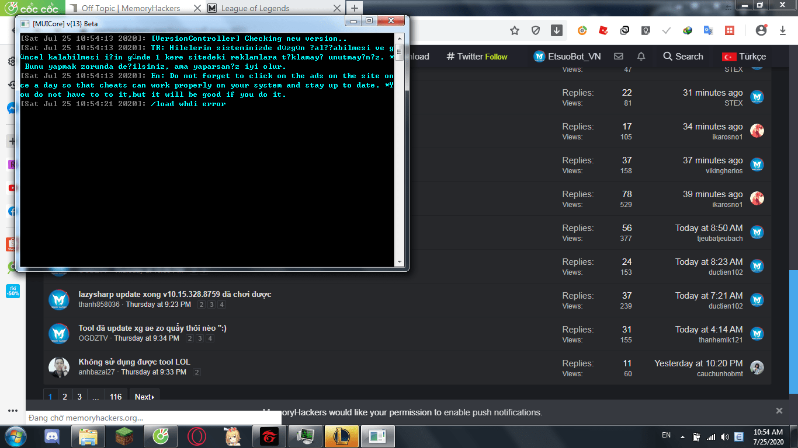Open the lightbulb extension icon
Viewport: 798px width, 448px height.
tap(646, 30)
